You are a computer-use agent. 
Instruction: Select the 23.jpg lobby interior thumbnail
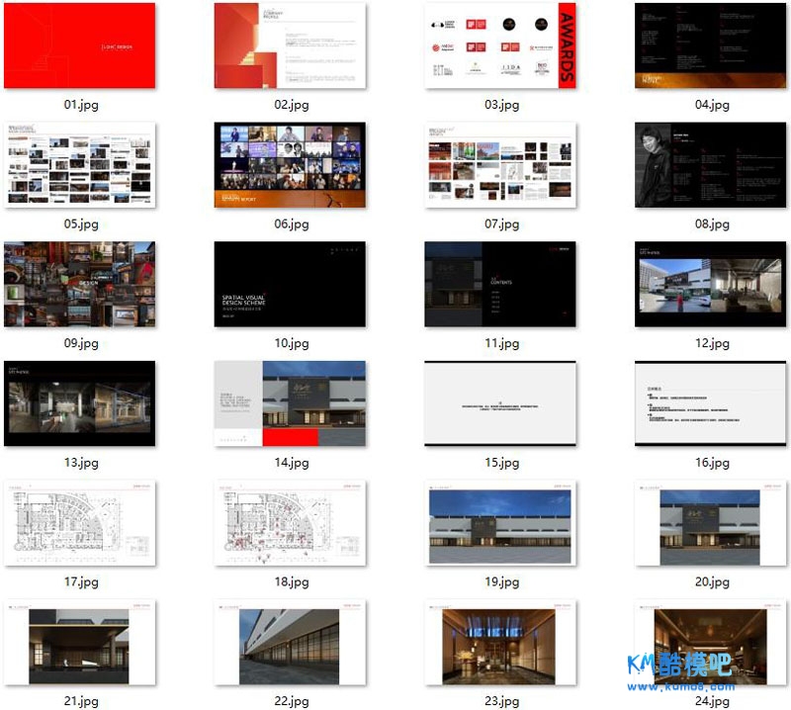pyautogui.click(x=501, y=643)
